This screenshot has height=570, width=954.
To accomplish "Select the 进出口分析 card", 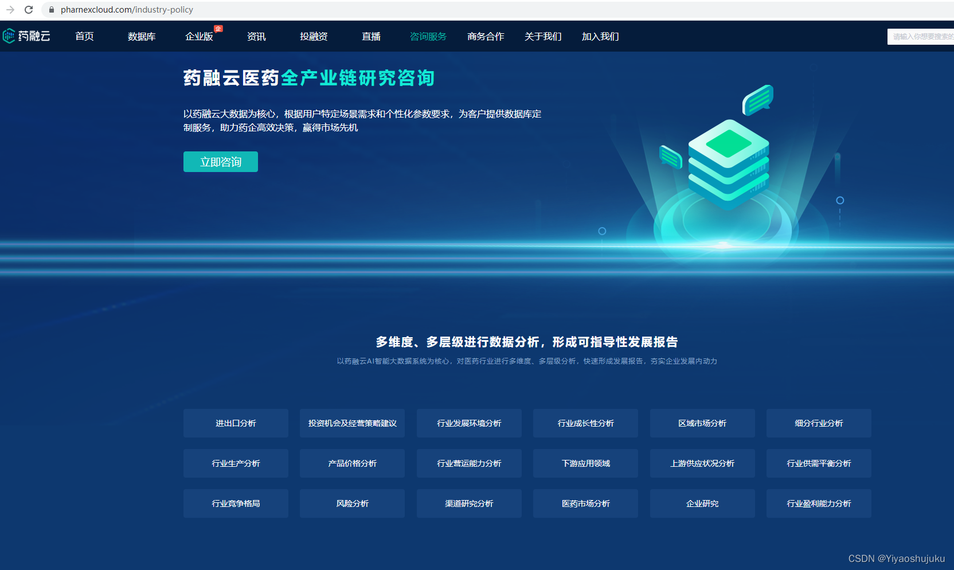I will coord(236,423).
